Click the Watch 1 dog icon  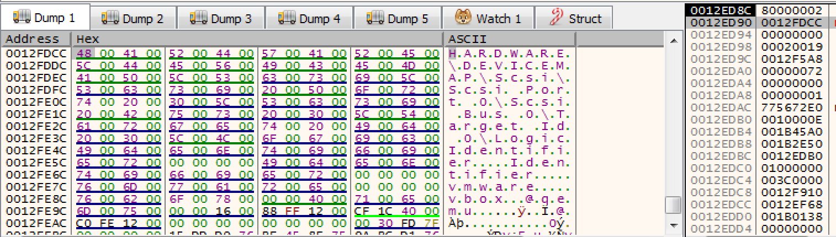pyautogui.click(x=463, y=18)
